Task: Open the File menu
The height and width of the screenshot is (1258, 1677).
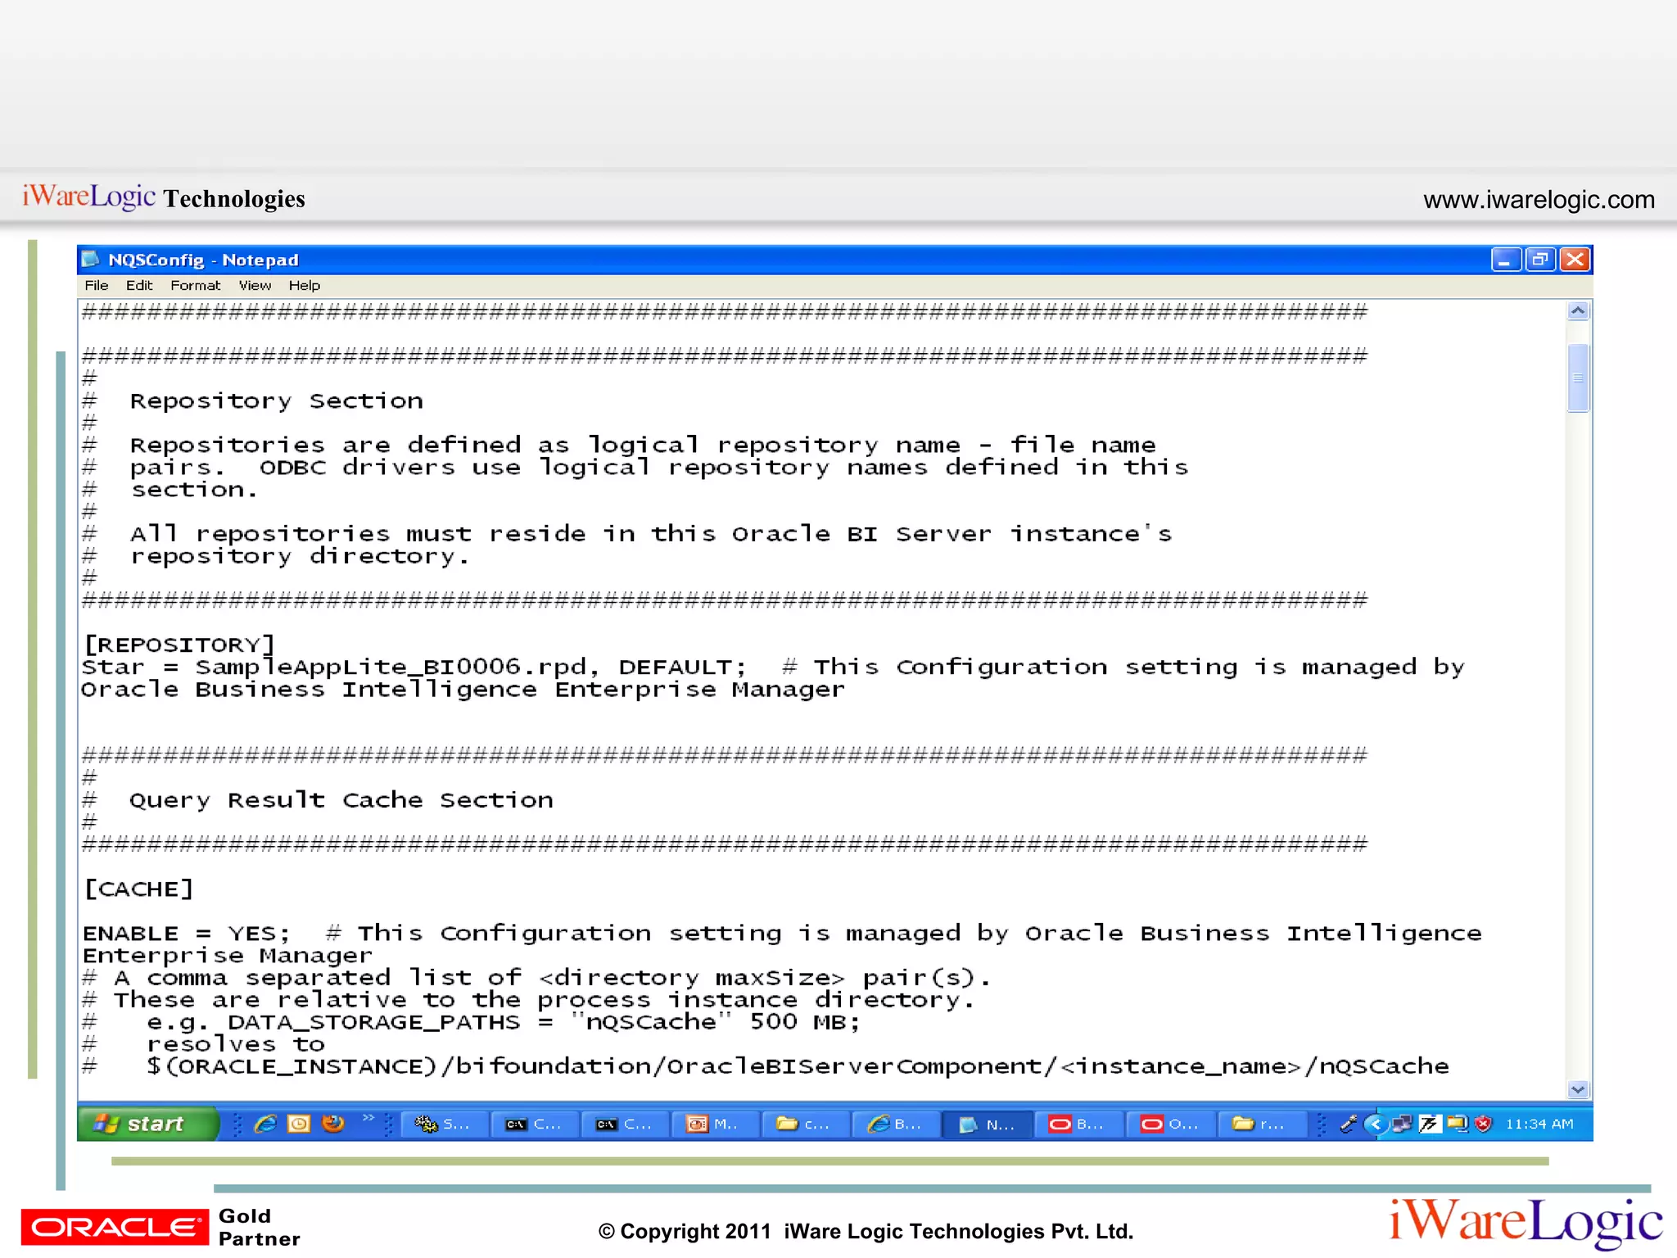Action: pyautogui.click(x=96, y=285)
